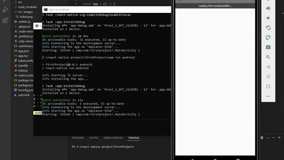Open the Extensions view
Image resolution: width=284 pixels, height=160 pixels.
5,20
